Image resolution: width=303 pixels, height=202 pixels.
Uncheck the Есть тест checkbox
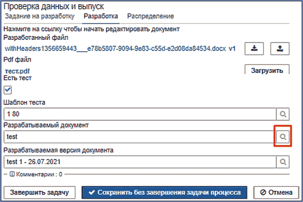point(7,90)
